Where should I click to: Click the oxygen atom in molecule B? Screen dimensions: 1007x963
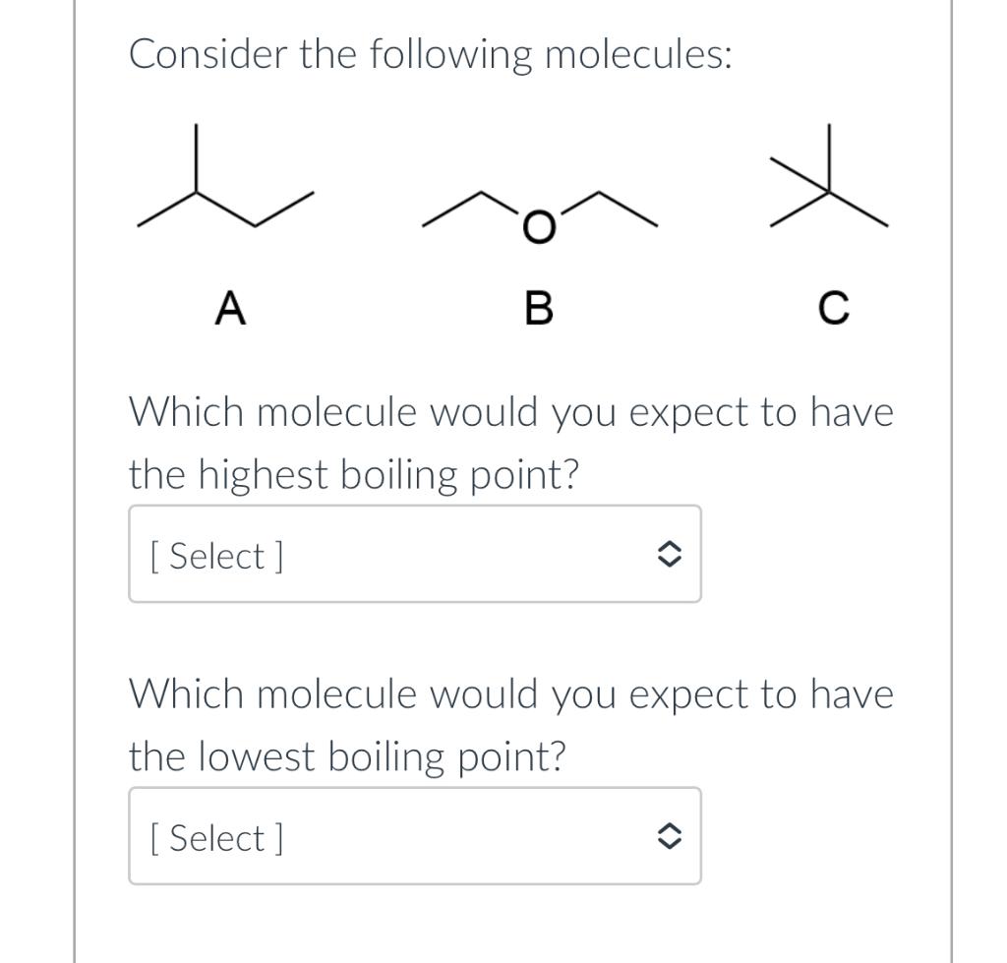point(537,226)
